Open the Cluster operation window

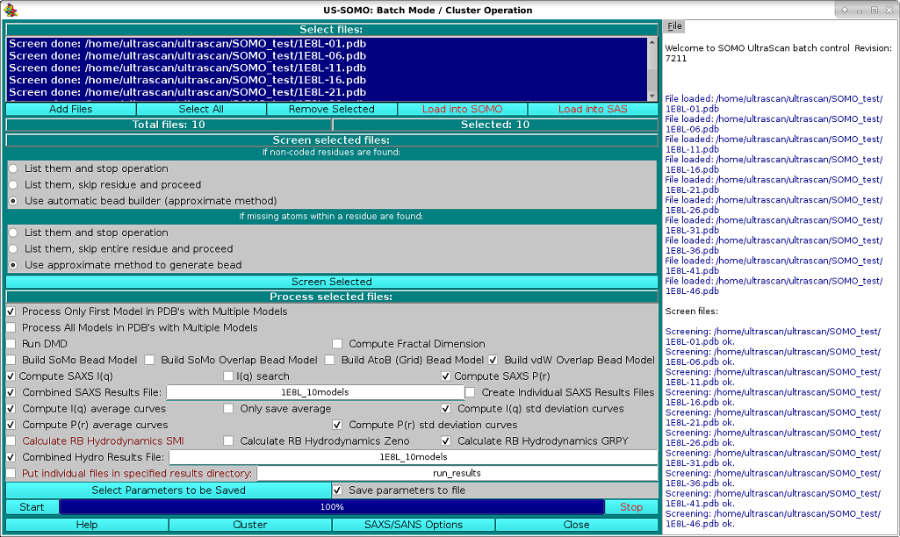[249, 524]
